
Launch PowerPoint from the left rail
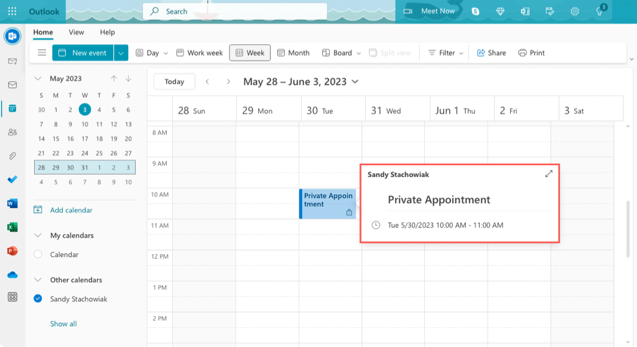click(12, 251)
